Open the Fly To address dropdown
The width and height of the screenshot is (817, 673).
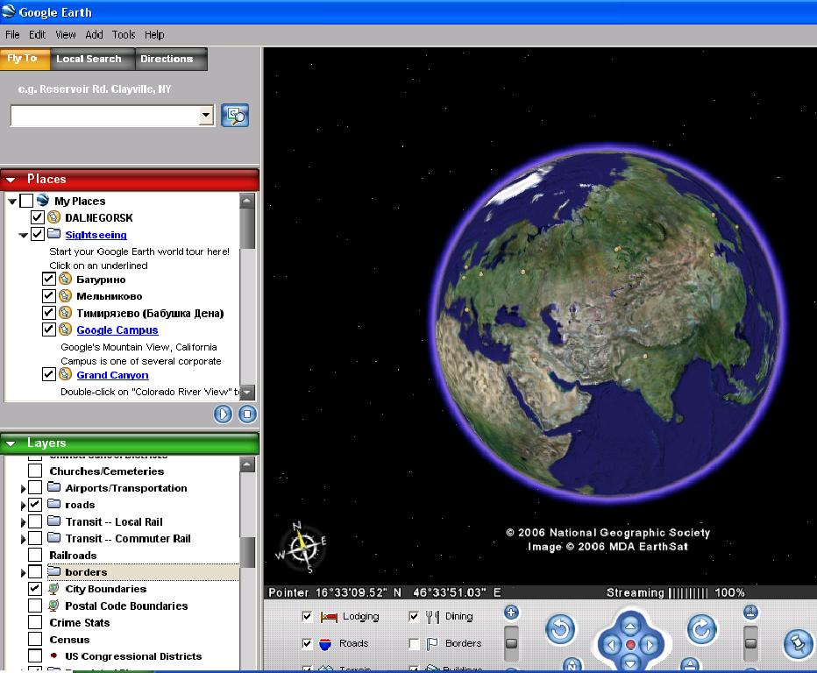click(x=207, y=115)
